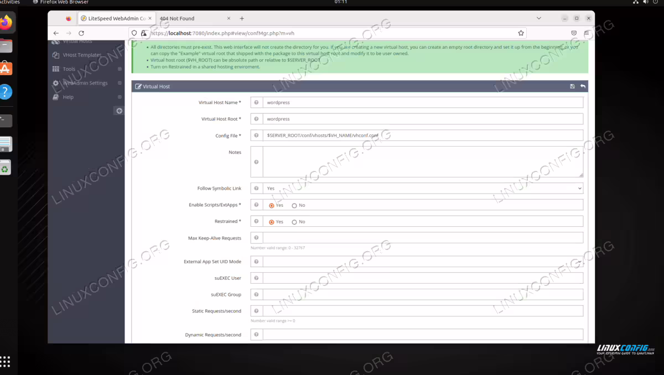Click the Save icon in Virtual Host header

pyautogui.click(x=572, y=86)
